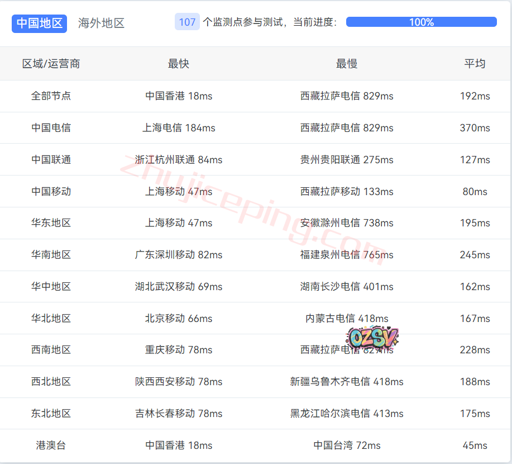Click the 华南地区 row label

click(x=51, y=255)
